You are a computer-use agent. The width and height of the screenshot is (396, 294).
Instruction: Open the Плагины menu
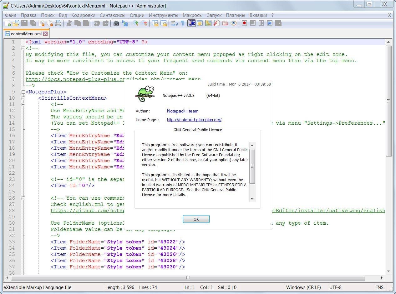tap(236, 15)
